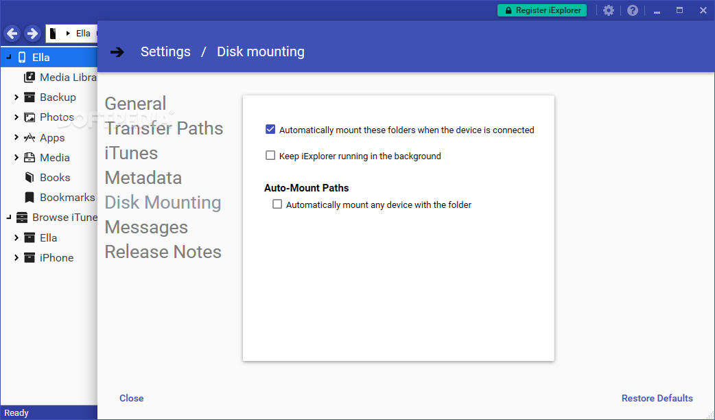Image resolution: width=715 pixels, height=420 pixels.
Task: Collapse the Browse iTunes Backups node
Action: 9,218
